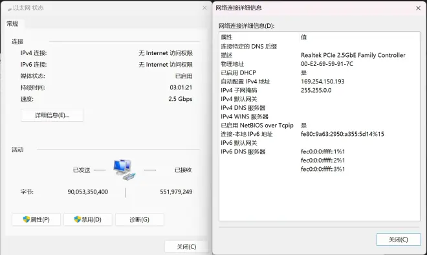Viewport: 427px width, 255px height.
Task: Select the IPv4 子网掩码 row label
Action: click(239, 90)
